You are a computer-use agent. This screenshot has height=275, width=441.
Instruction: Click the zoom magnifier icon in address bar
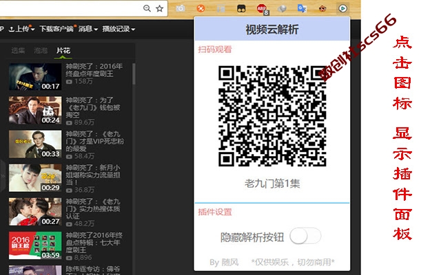[x=147, y=8]
